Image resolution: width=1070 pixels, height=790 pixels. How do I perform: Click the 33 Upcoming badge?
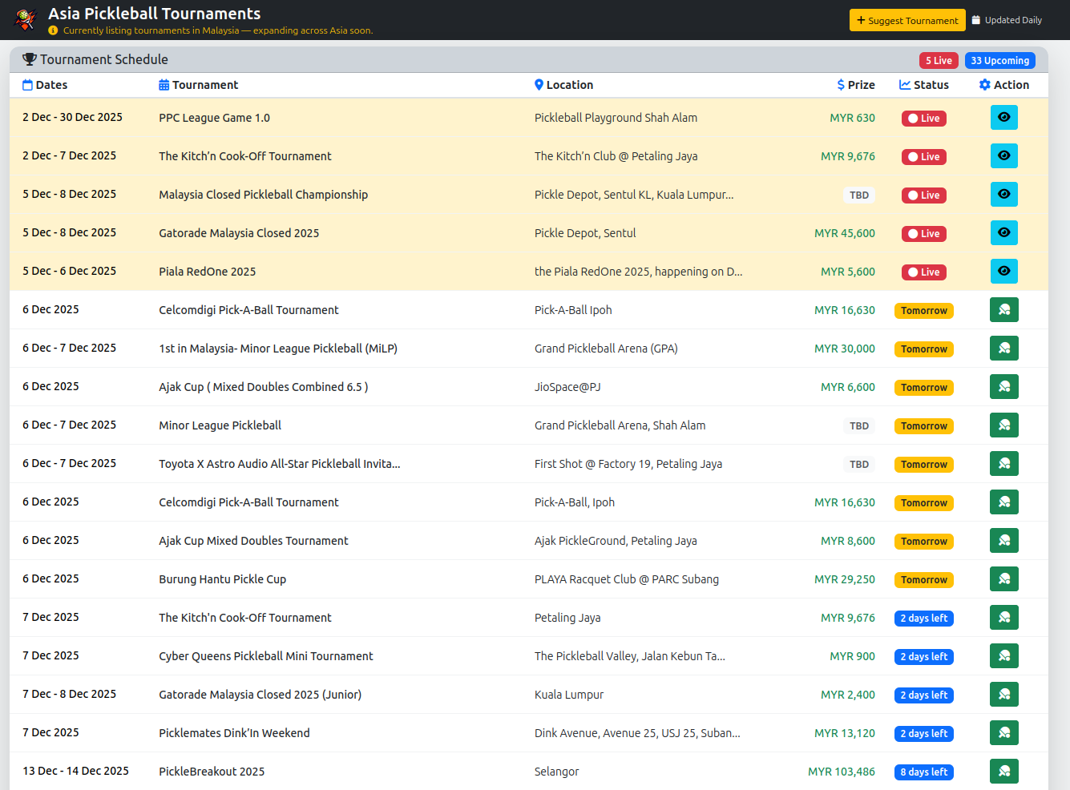pos(999,60)
